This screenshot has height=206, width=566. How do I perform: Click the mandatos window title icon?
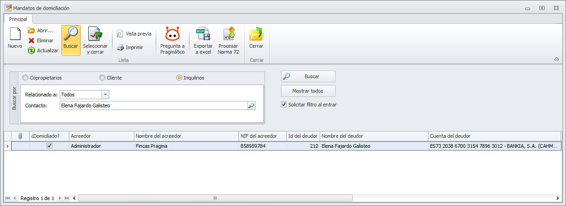pyautogui.click(x=8, y=8)
